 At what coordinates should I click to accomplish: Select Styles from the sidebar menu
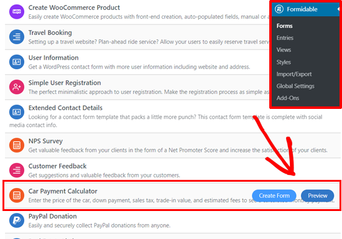(284, 62)
